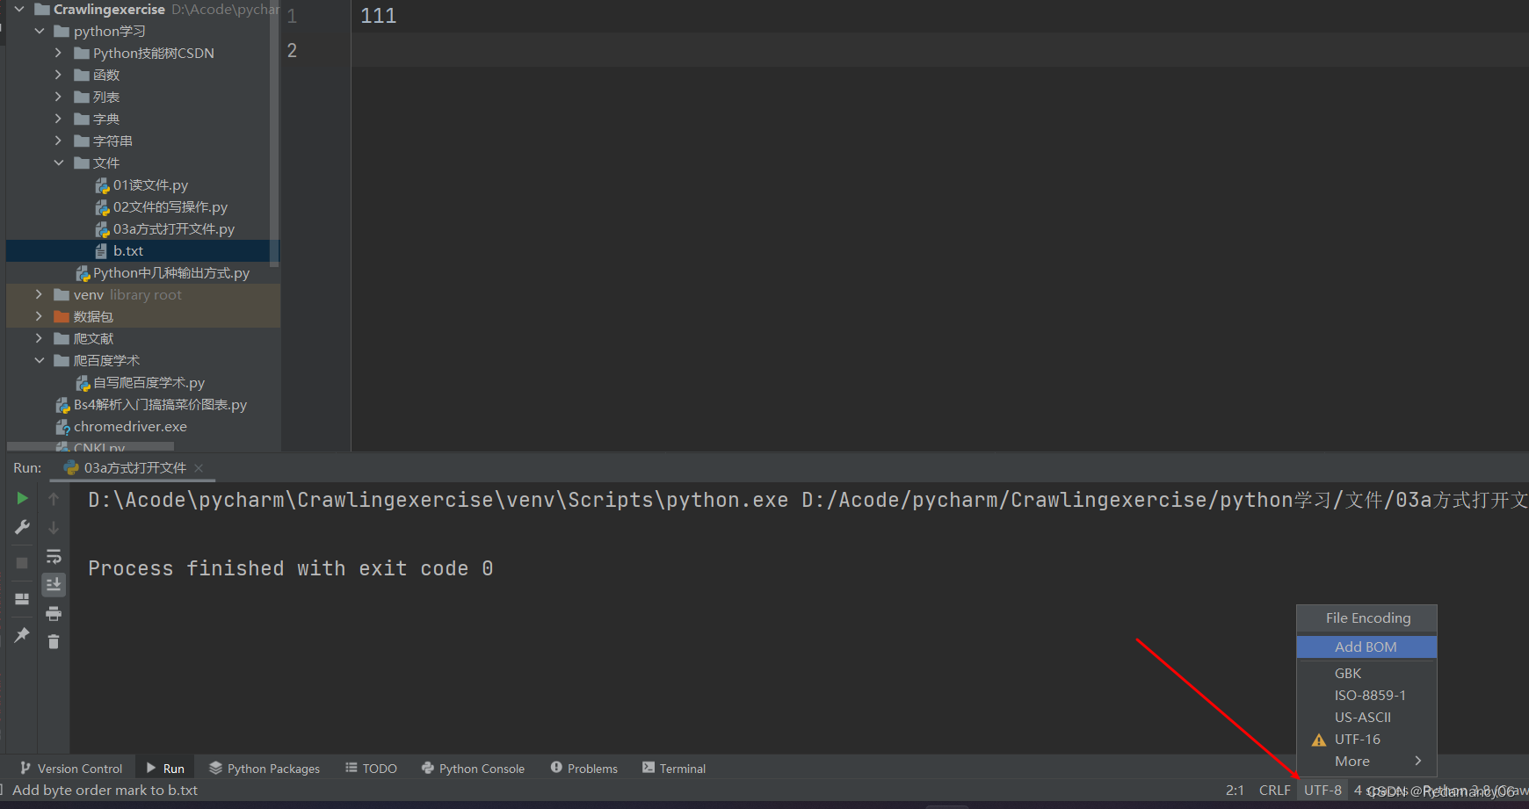Open the TODO tool window
The width and height of the screenshot is (1529, 809).
pyautogui.click(x=371, y=769)
